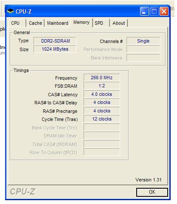Click the empty Performance Mode field
Image resolution: width=177 pixels, height=204 pixels.
(x=143, y=49)
